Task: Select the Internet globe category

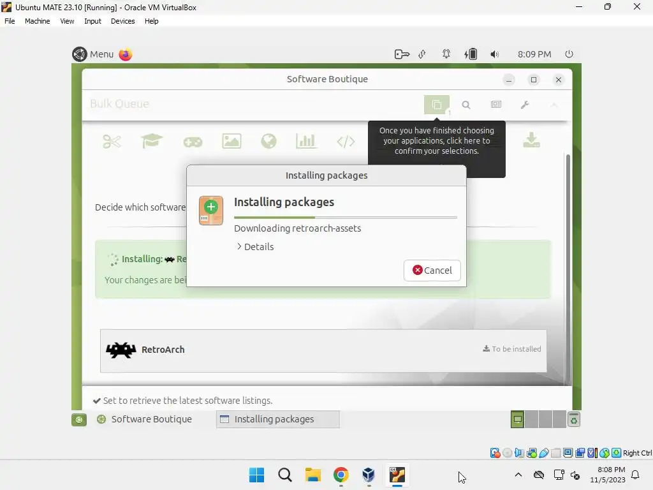Action: click(268, 141)
